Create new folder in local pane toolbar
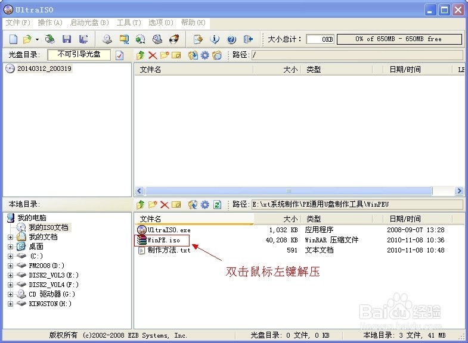 pyautogui.click(x=153, y=205)
